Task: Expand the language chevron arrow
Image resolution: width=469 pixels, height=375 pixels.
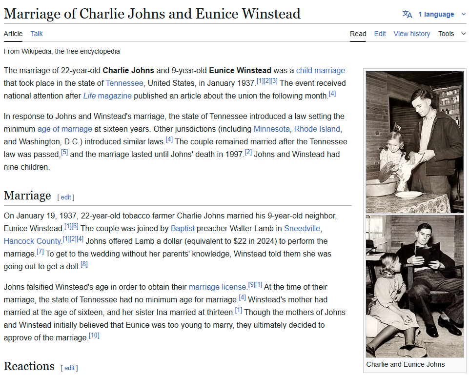Action: point(463,14)
